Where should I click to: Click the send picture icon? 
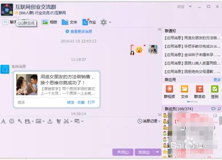tap(39, 121)
